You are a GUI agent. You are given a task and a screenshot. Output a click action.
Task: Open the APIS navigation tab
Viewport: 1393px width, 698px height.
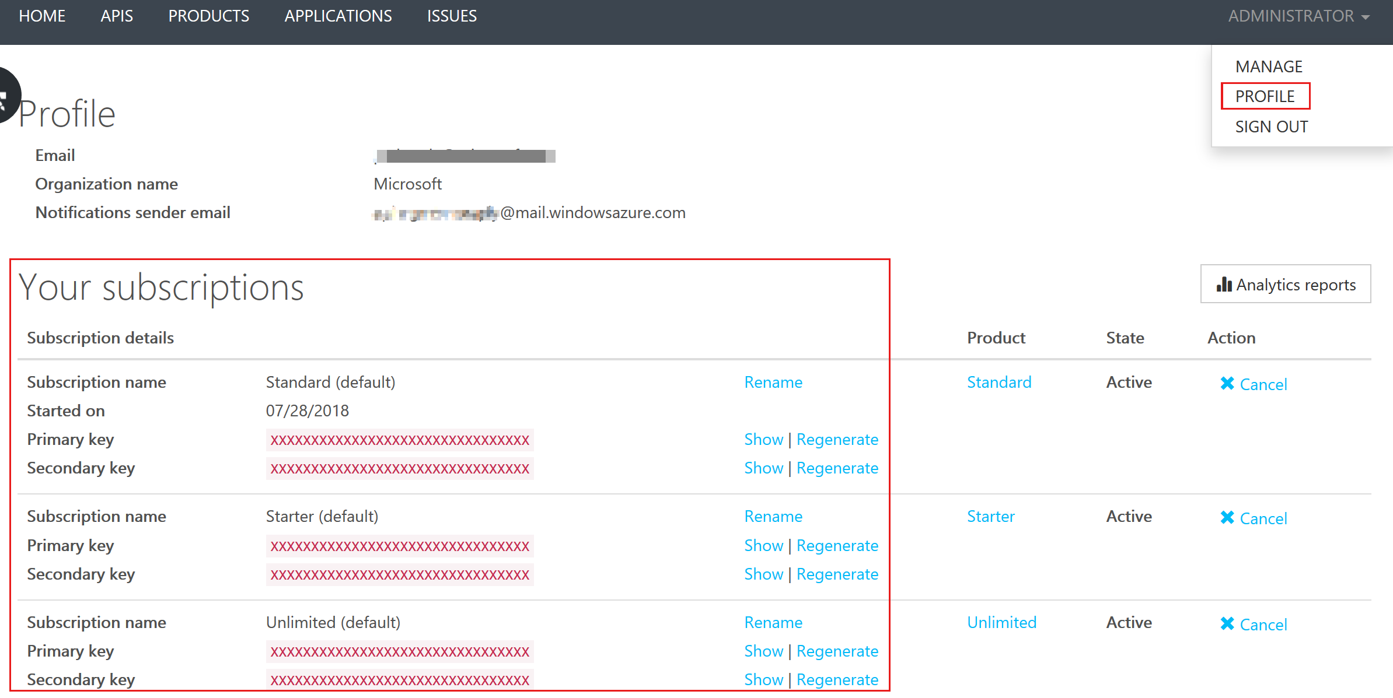(x=117, y=16)
